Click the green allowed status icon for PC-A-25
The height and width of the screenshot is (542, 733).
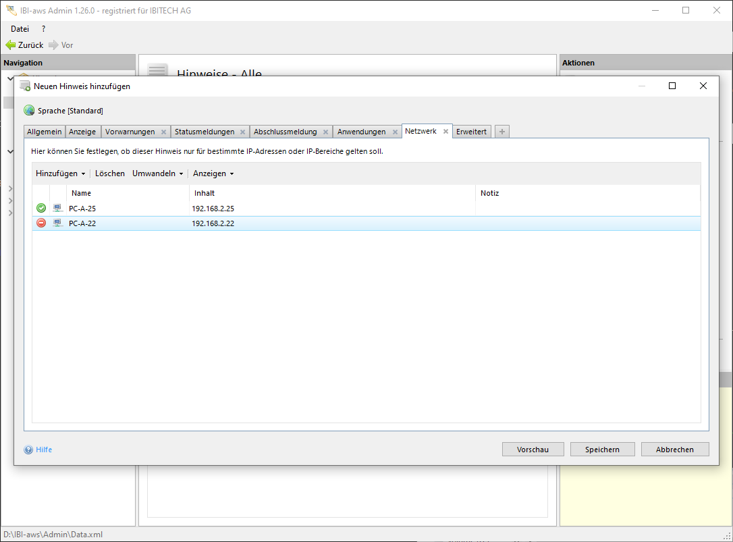pyautogui.click(x=41, y=209)
